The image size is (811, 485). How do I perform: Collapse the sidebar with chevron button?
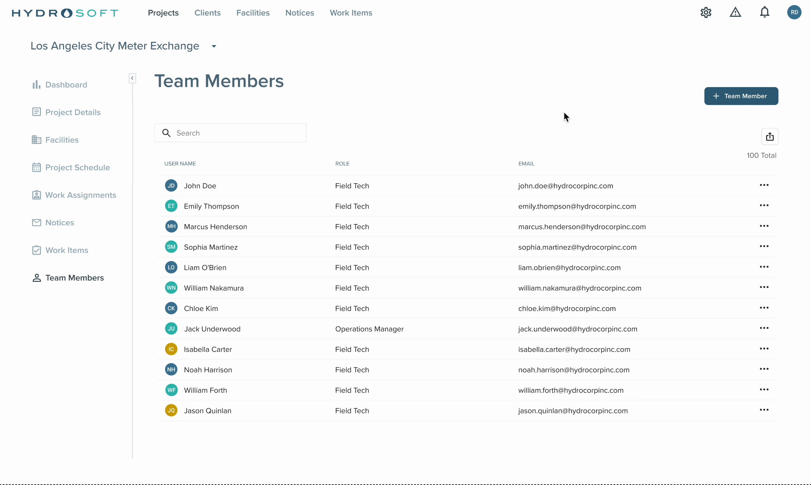click(x=132, y=78)
